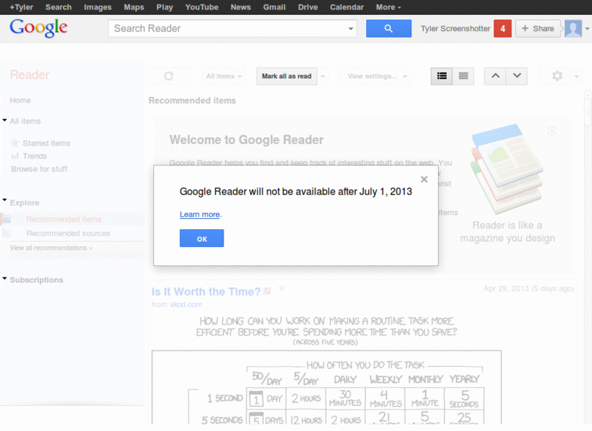The width and height of the screenshot is (592, 431).
Task: Select Browse for stuff in sidebar
Action: pyautogui.click(x=39, y=169)
